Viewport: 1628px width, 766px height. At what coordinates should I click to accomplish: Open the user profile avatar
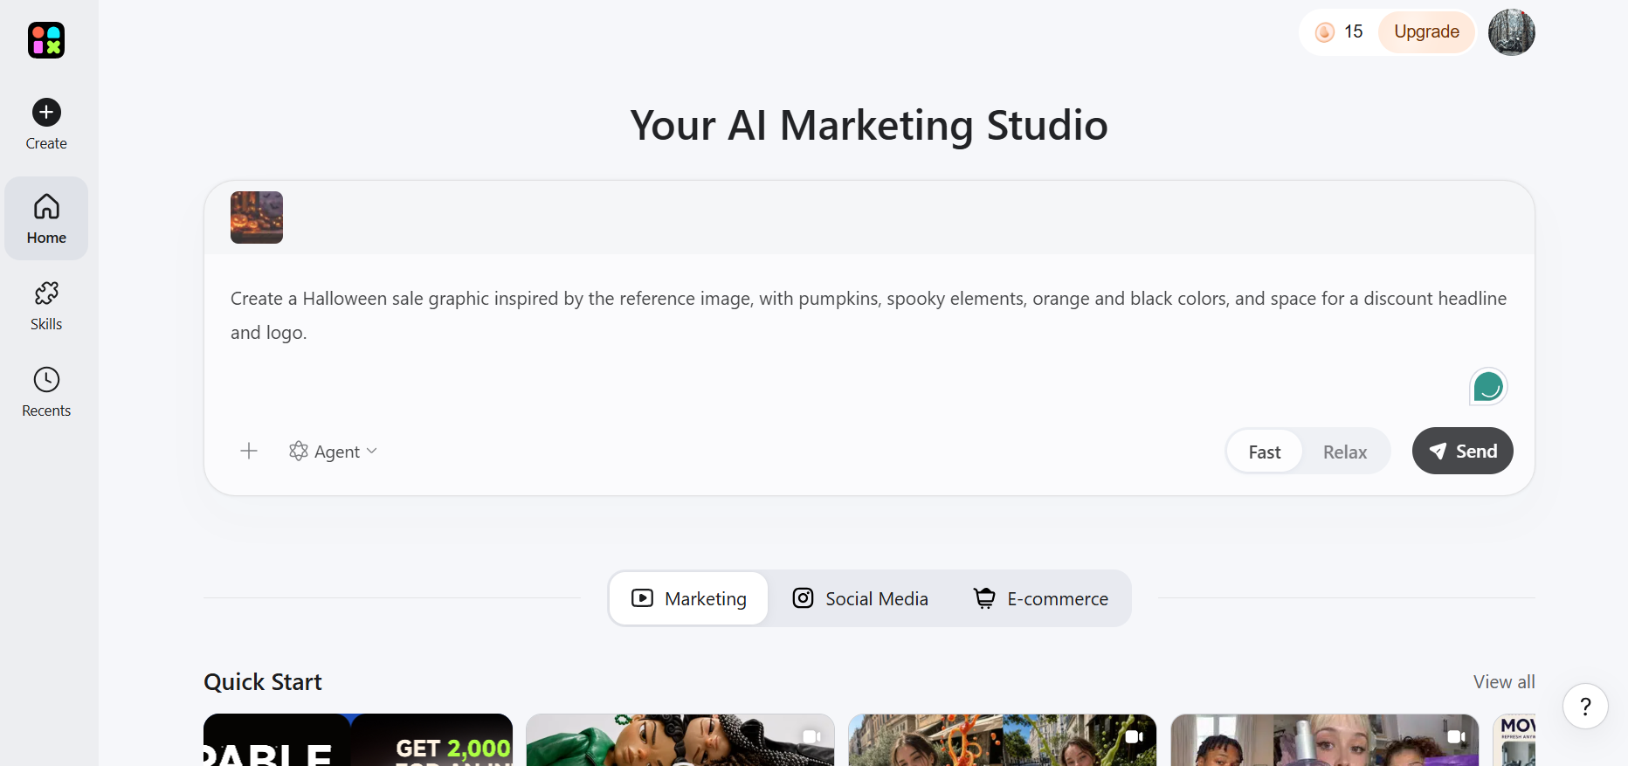point(1511,32)
